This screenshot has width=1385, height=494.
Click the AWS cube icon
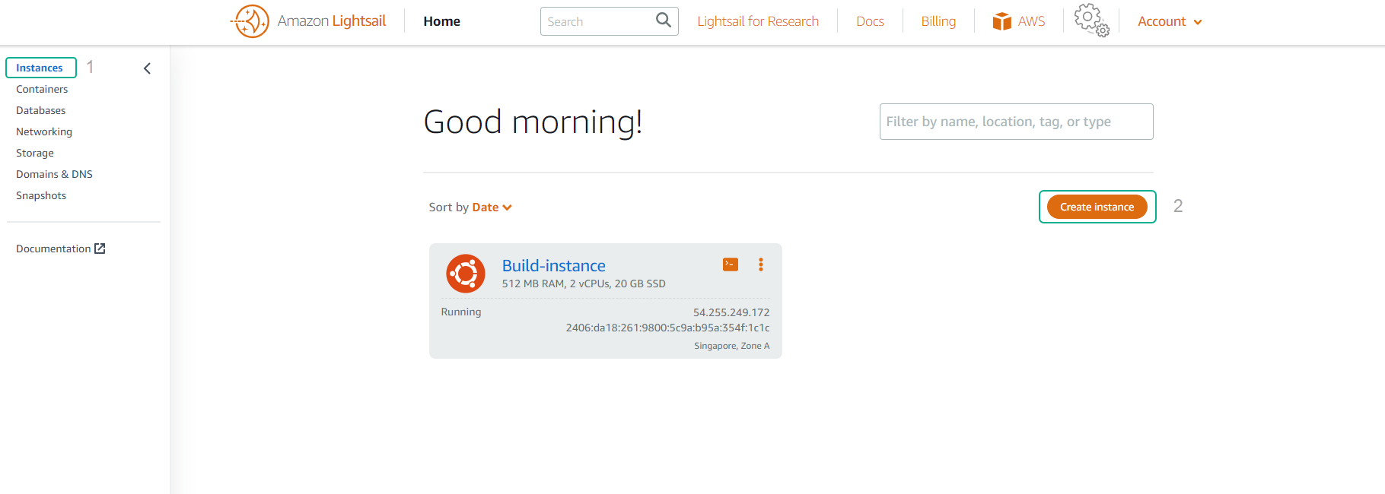[x=1001, y=21]
